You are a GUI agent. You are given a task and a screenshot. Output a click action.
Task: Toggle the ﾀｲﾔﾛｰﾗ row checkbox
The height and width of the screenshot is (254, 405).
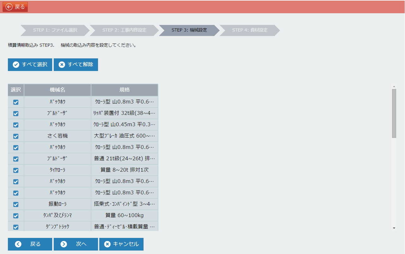click(x=16, y=170)
